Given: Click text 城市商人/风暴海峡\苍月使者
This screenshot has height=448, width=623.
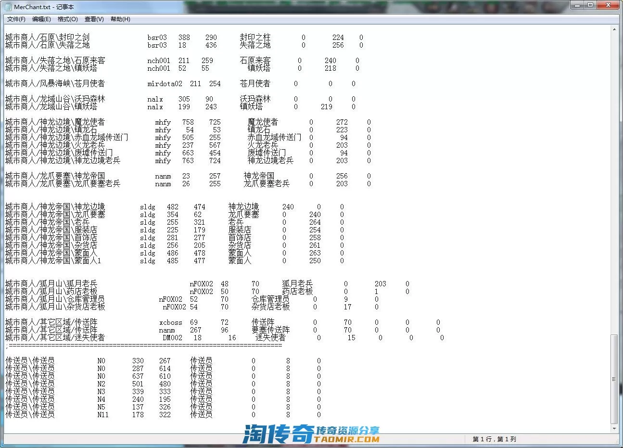Looking at the screenshot, I should click(x=55, y=84).
